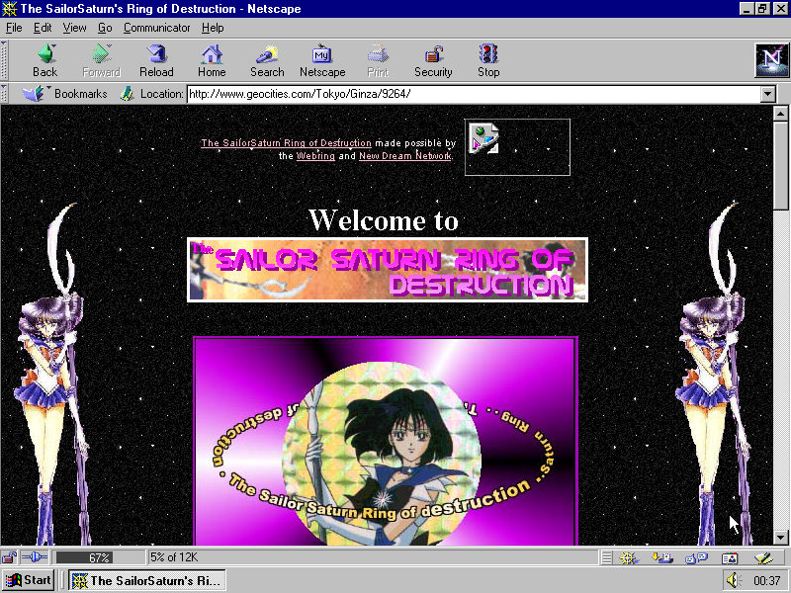Click the Back toolbar button
The width and height of the screenshot is (791, 593).
[x=44, y=60]
